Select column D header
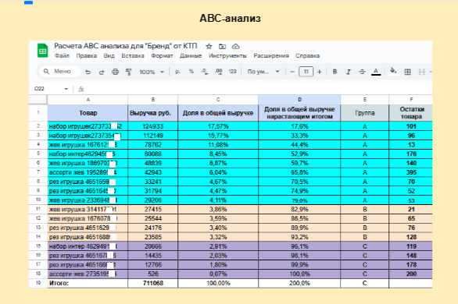Image resolution: width=458 pixels, height=304 pixels. pyautogui.click(x=299, y=100)
